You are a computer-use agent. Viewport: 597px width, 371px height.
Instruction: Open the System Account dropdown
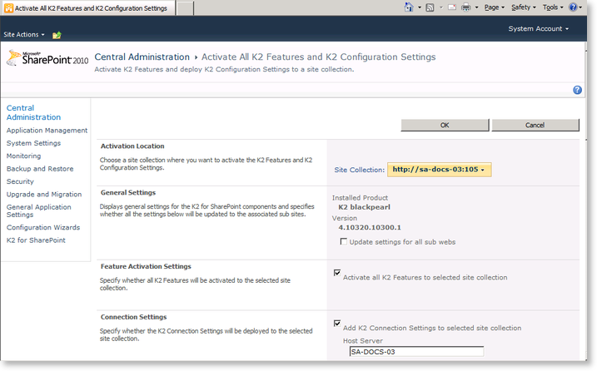539,28
